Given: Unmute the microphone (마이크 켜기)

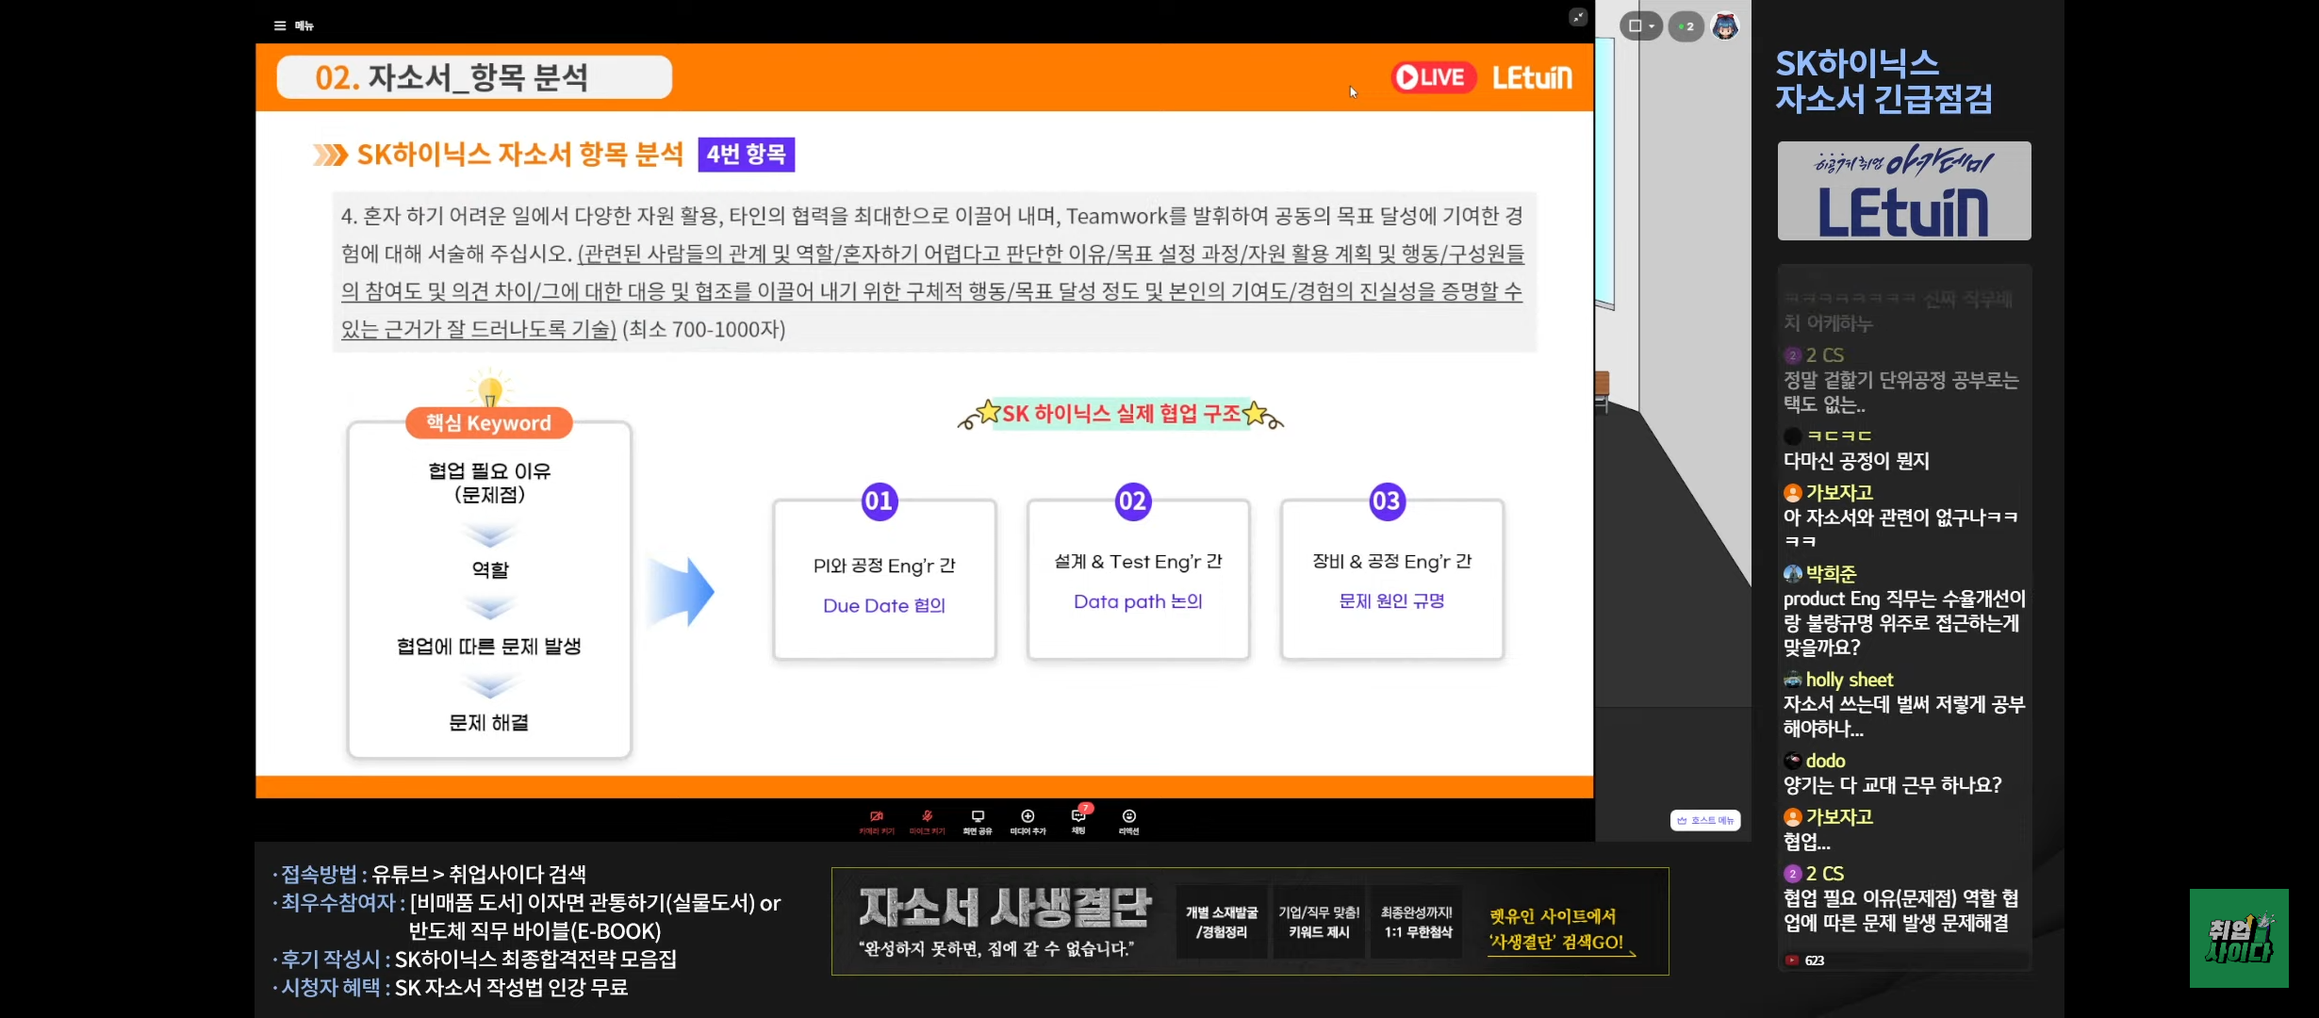Looking at the screenshot, I should (x=927, y=822).
